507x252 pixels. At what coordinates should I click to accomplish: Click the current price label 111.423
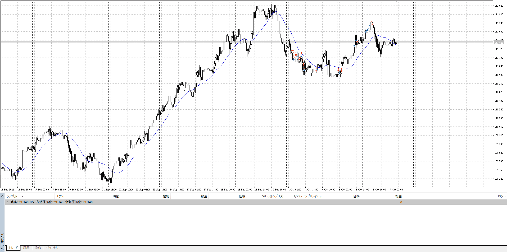tap(499, 42)
